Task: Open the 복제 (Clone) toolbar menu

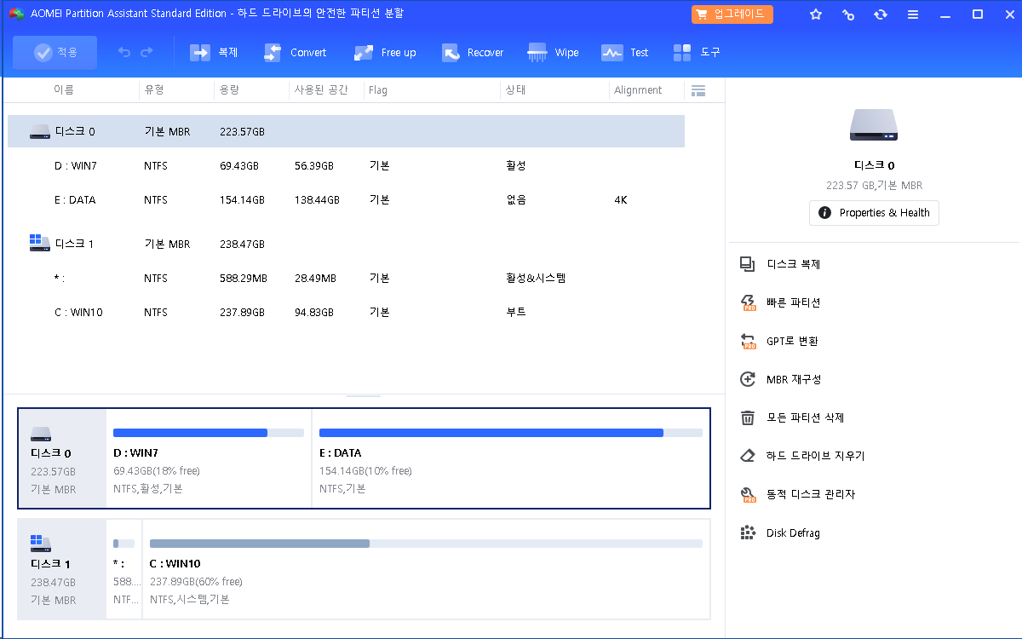Action: (214, 53)
